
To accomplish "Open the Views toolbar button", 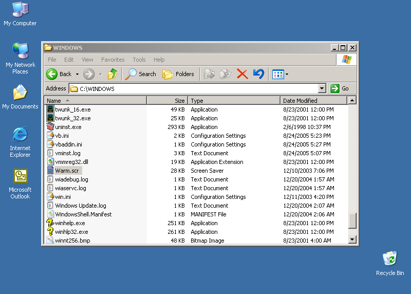I will 278,75.
